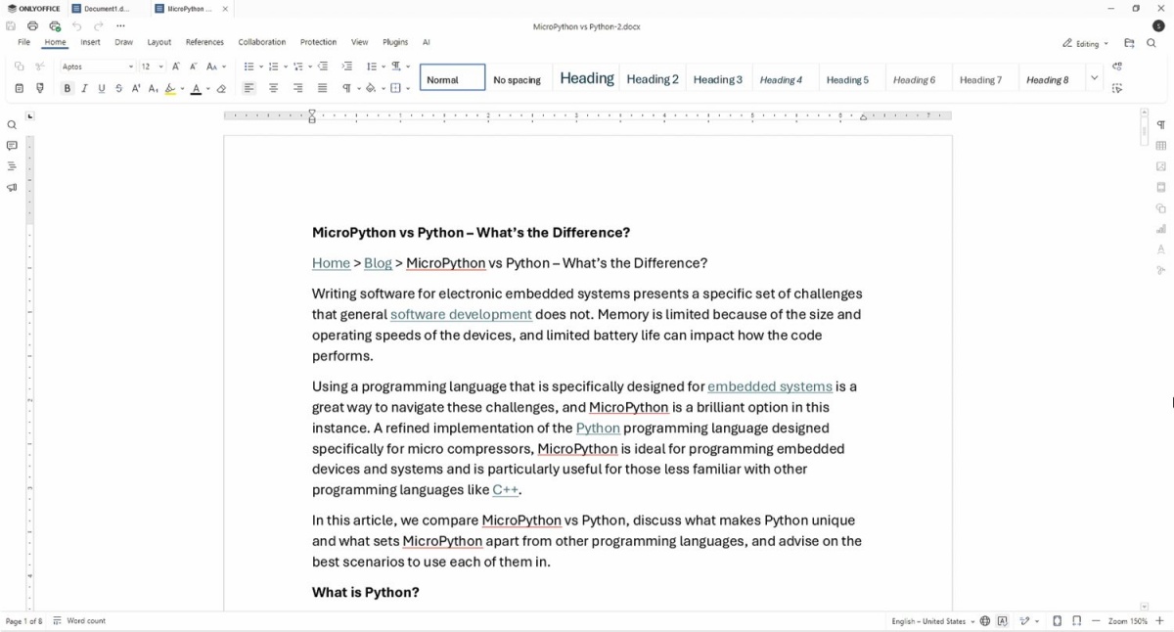Open file location folder icon
The height and width of the screenshot is (632, 1174).
click(1129, 43)
